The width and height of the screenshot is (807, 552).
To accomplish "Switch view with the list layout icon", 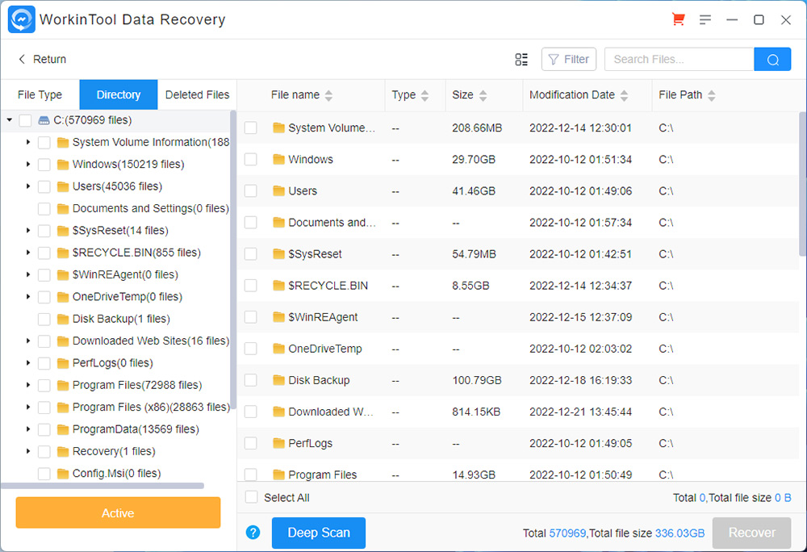I will tap(521, 59).
